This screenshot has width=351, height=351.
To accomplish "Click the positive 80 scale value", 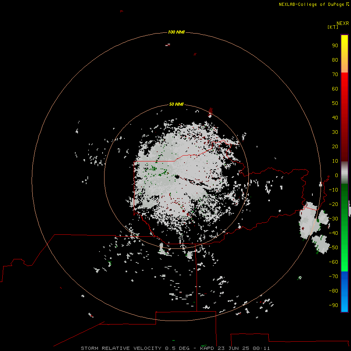I will pyautogui.click(x=335, y=60).
